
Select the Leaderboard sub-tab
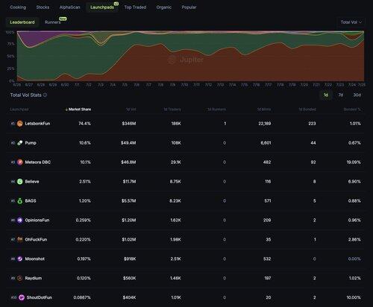(22, 22)
